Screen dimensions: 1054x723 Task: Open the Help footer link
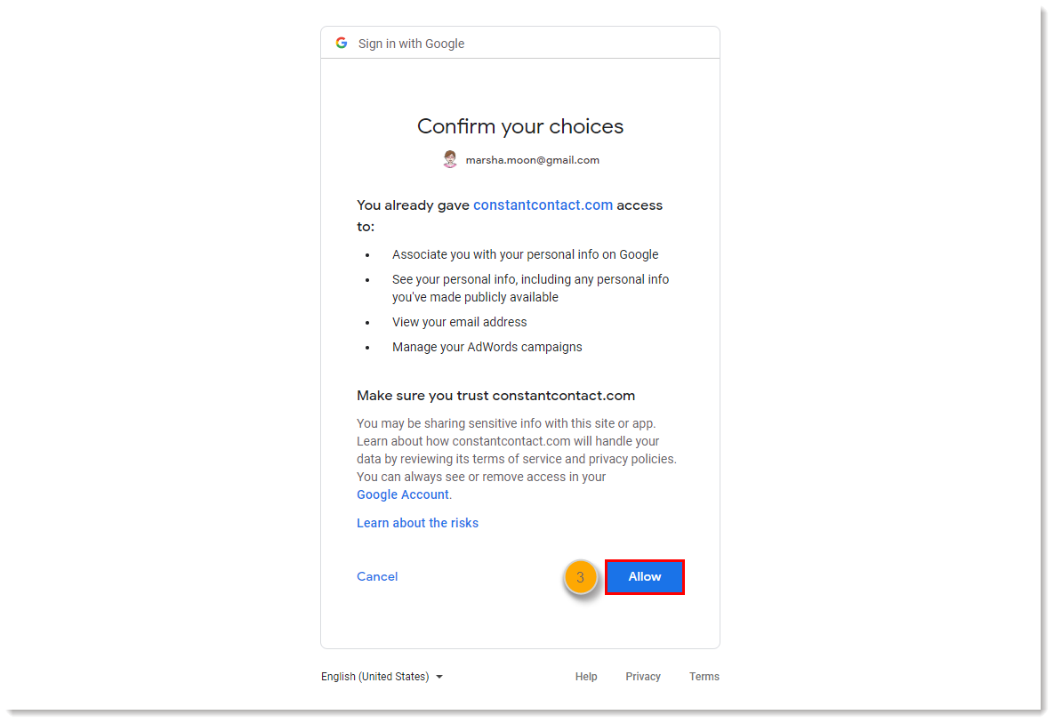(x=586, y=677)
